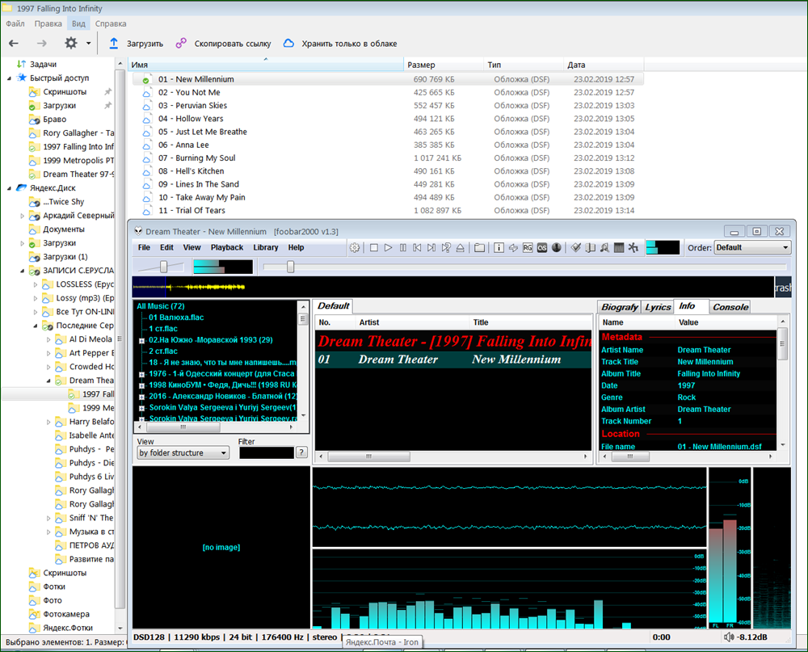Click the pin icon next to Скриншоты
808x652 pixels.
[107, 92]
